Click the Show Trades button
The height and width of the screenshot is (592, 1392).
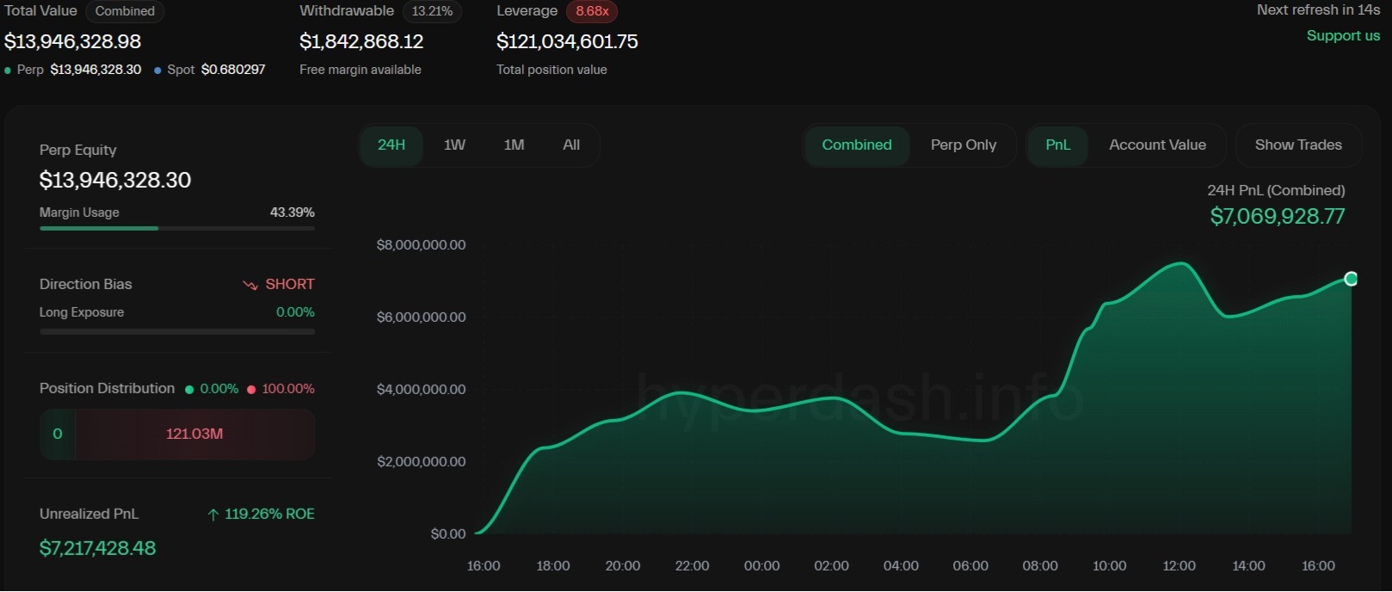[1297, 145]
